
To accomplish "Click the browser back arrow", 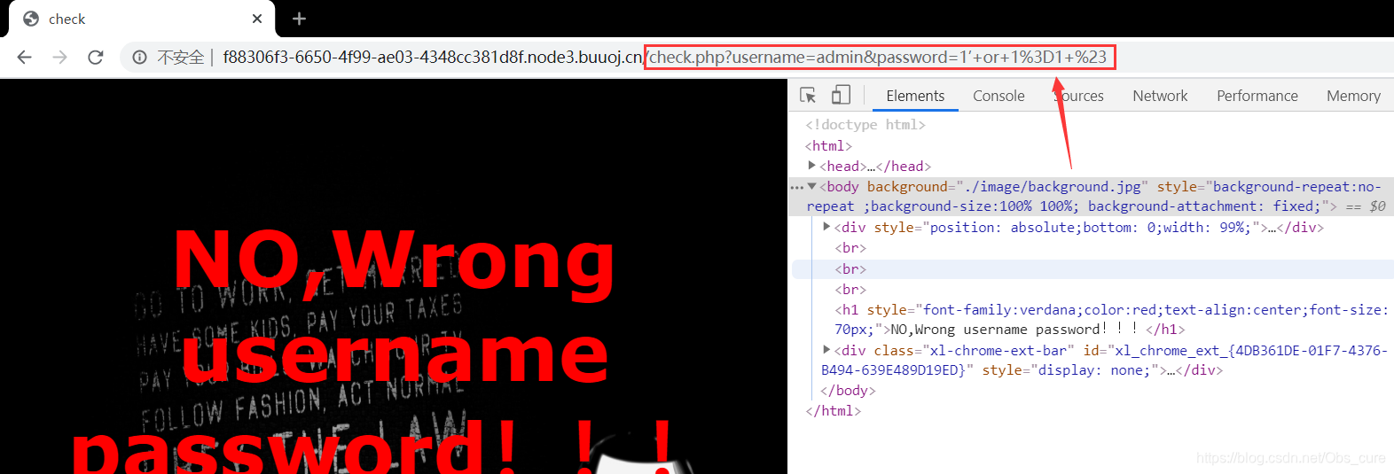I will (24, 58).
